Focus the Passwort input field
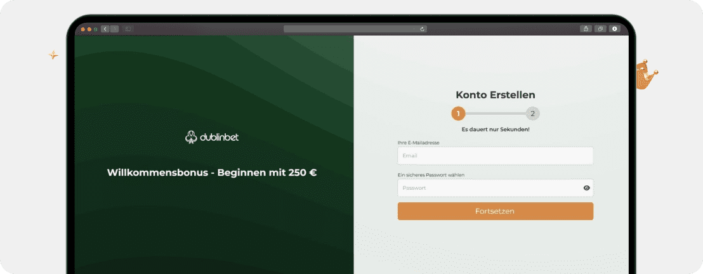The image size is (703, 274). click(496, 188)
